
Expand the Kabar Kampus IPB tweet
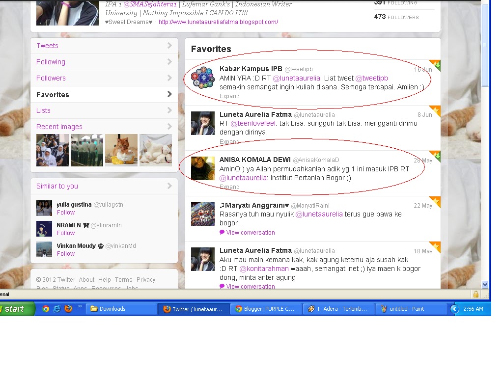(x=229, y=96)
